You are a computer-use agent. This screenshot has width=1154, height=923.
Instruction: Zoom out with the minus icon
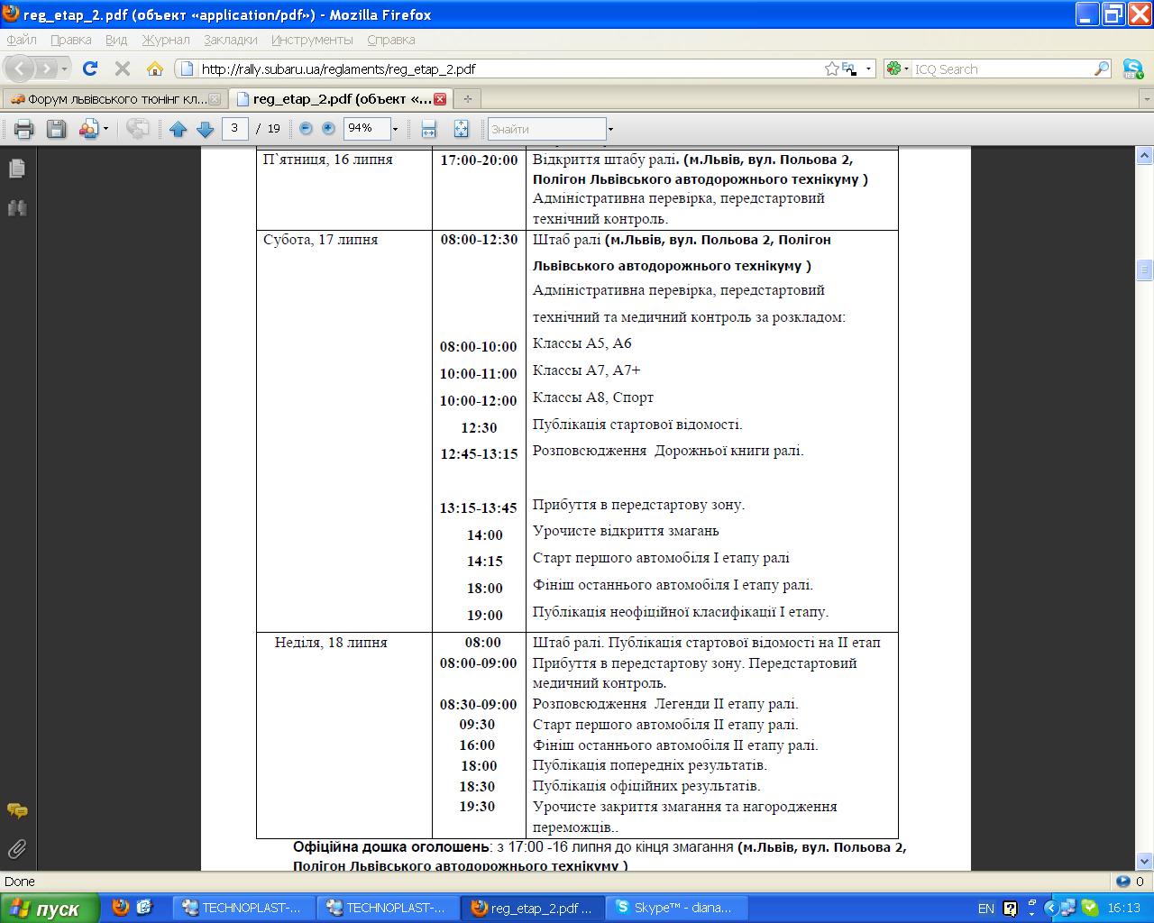click(x=306, y=129)
